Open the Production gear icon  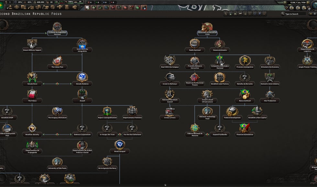52,7
